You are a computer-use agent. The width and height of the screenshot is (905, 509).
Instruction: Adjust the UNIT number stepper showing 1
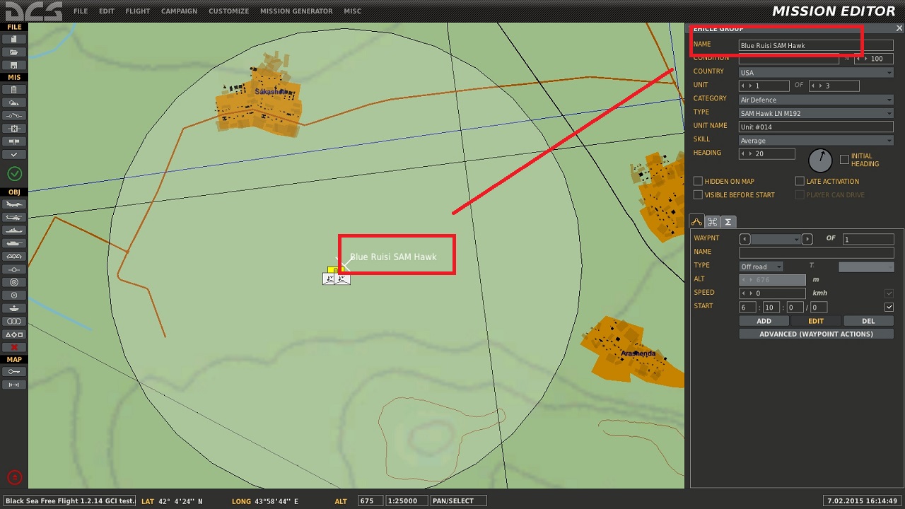(764, 86)
